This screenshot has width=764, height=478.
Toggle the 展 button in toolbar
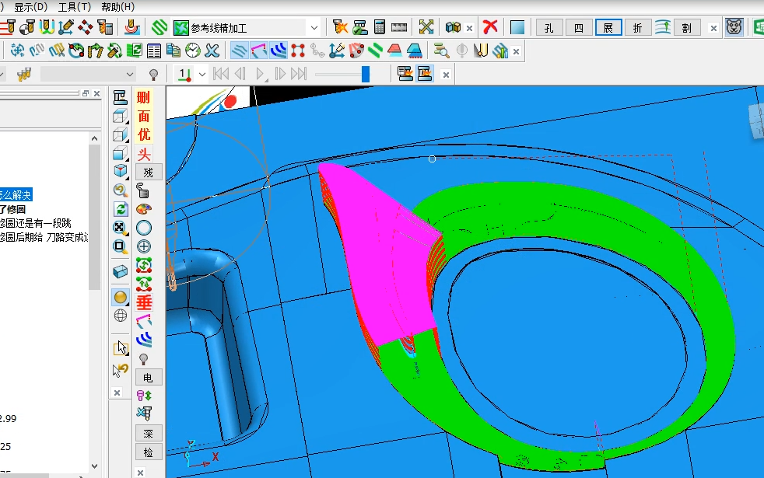click(x=608, y=28)
